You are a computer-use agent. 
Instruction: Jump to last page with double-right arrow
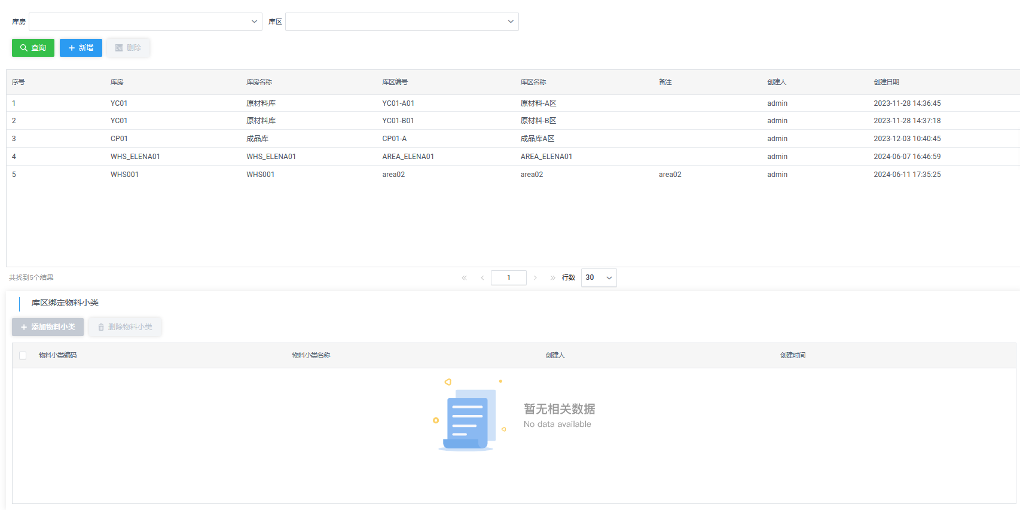point(552,277)
